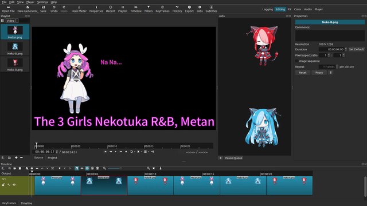Open the Player menu
The height and width of the screenshot is (206, 367).
point(30,2)
